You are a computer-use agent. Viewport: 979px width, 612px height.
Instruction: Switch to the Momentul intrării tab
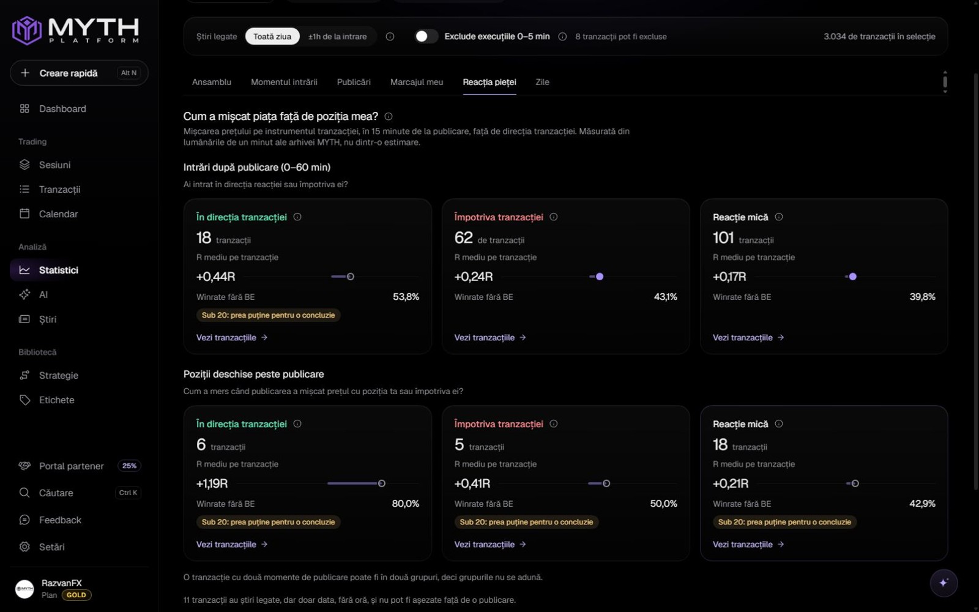point(284,82)
